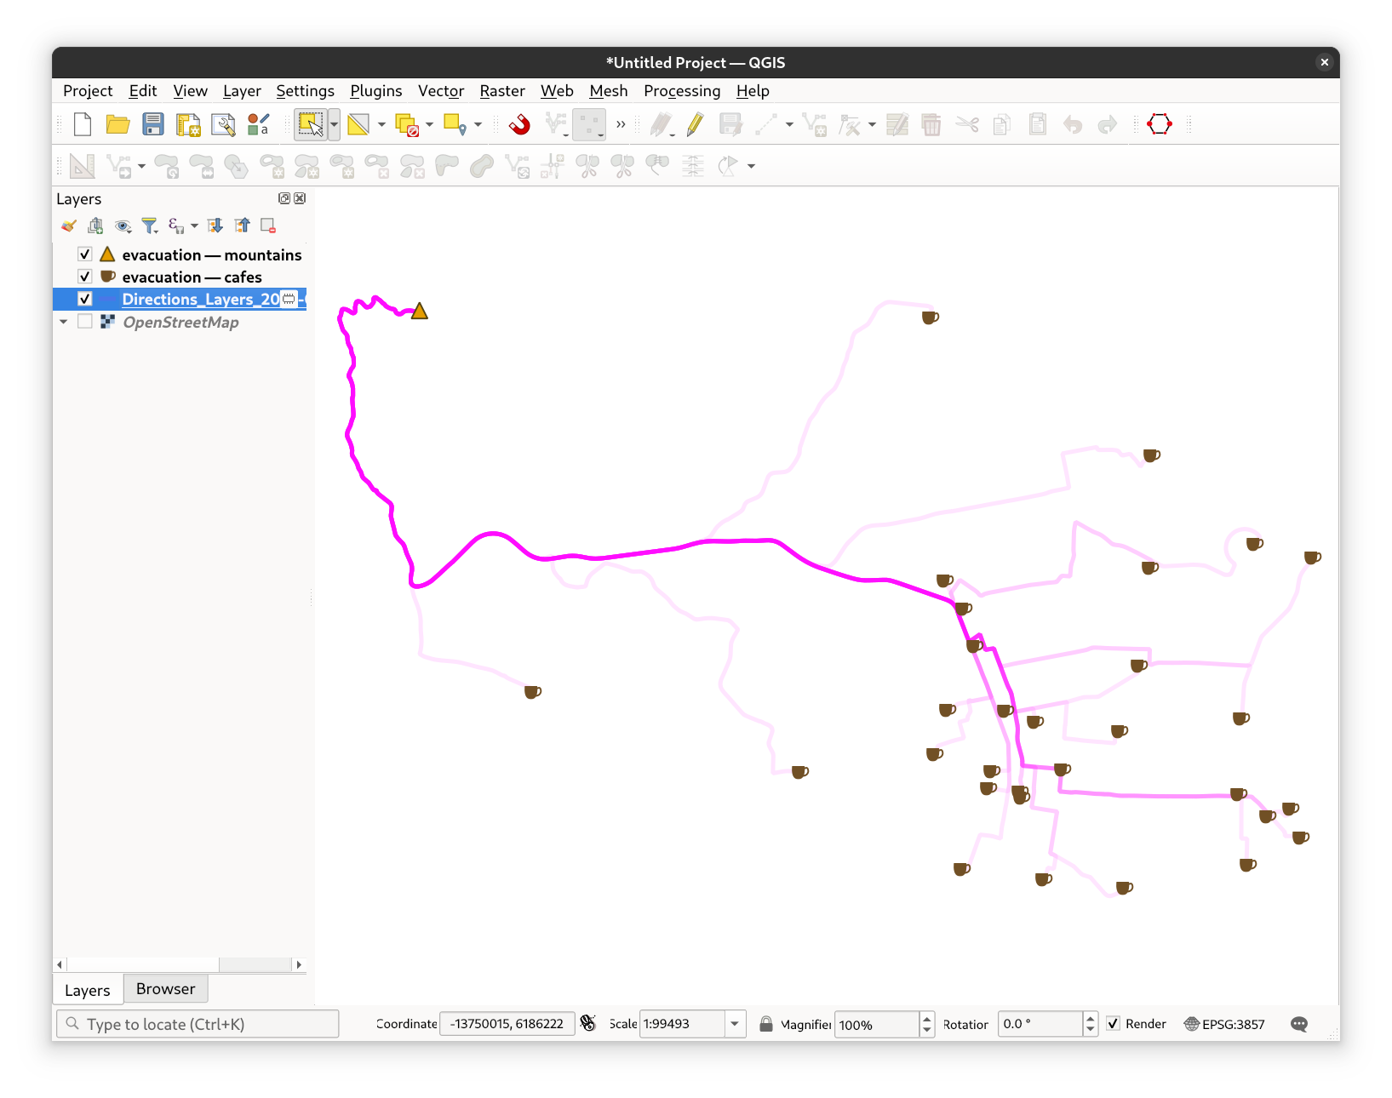Click the Save Project icon
Screen dimensions: 1392x1098
(x=153, y=125)
